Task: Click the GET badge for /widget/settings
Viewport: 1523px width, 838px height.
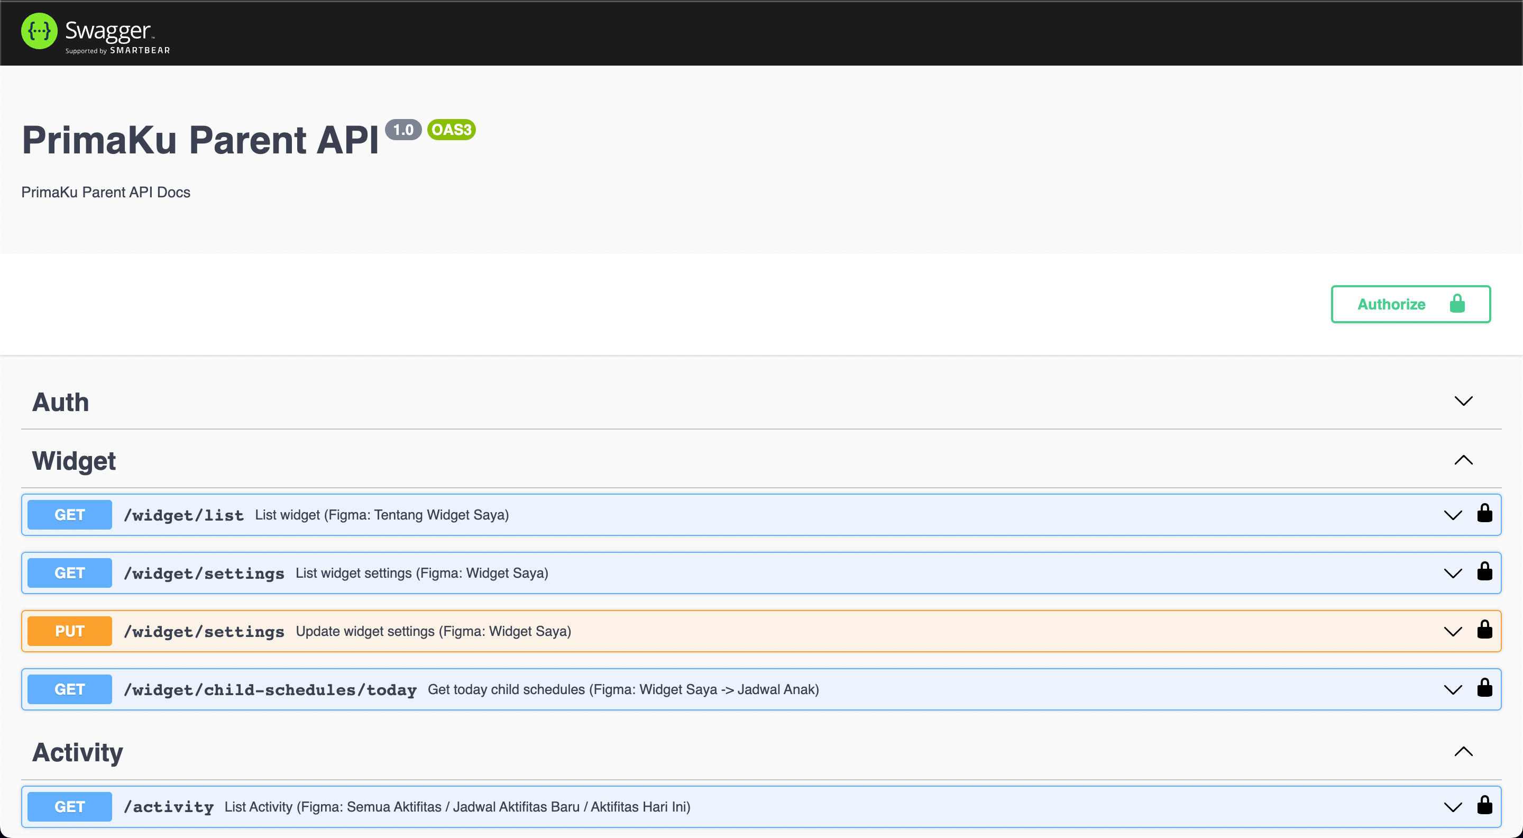Action: pos(70,573)
